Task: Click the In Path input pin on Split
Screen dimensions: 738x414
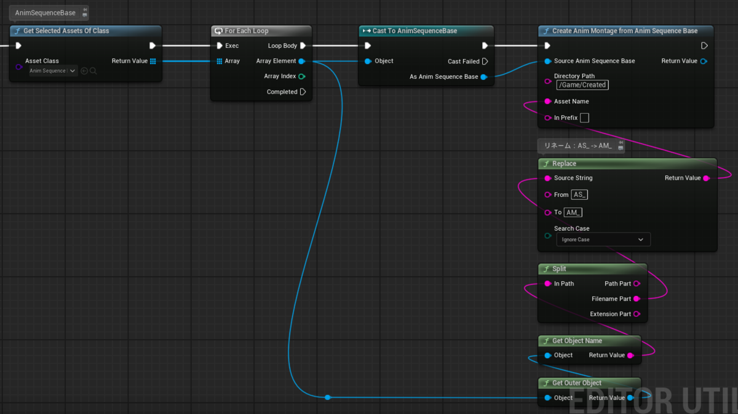Action: point(547,284)
